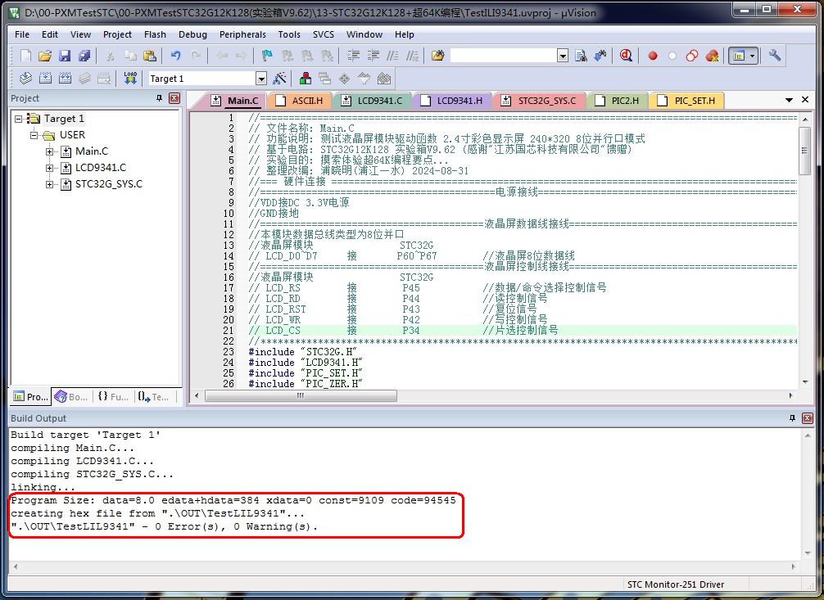Click the editor horizontal scrollbar thumb
Image resolution: width=824 pixels, height=600 pixels.
click(x=301, y=395)
